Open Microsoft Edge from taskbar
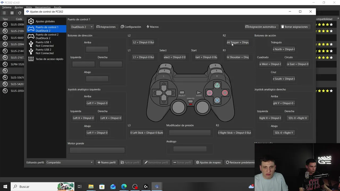Image resolution: width=340 pixels, height=191 pixels. click(x=124, y=186)
